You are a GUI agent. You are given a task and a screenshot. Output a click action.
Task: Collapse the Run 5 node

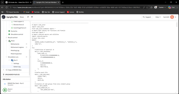[9, 60]
